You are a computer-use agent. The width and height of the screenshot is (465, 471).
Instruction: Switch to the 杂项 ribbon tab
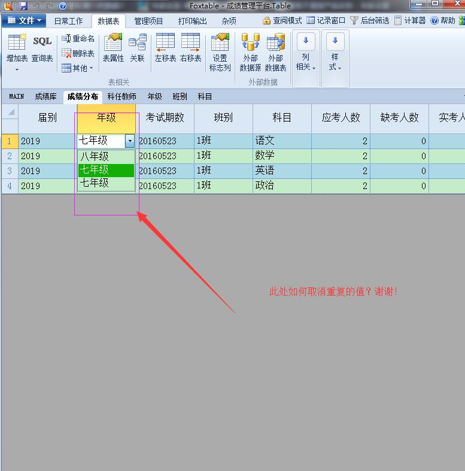(229, 21)
